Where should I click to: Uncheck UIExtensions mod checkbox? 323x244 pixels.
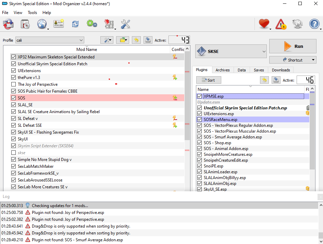[x=14, y=70]
